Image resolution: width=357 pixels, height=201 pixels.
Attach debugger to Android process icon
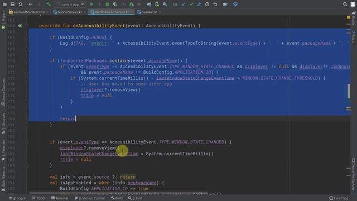click(132, 4)
